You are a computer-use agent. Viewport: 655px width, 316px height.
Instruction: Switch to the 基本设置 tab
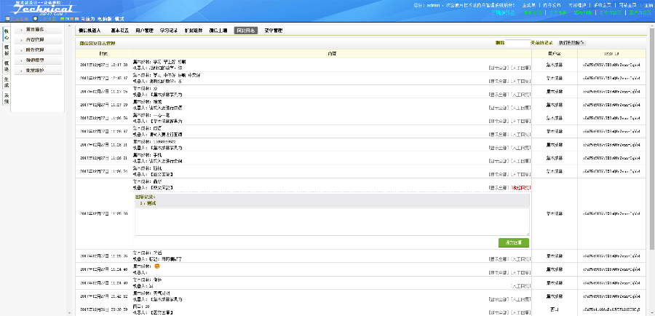point(120,31)
